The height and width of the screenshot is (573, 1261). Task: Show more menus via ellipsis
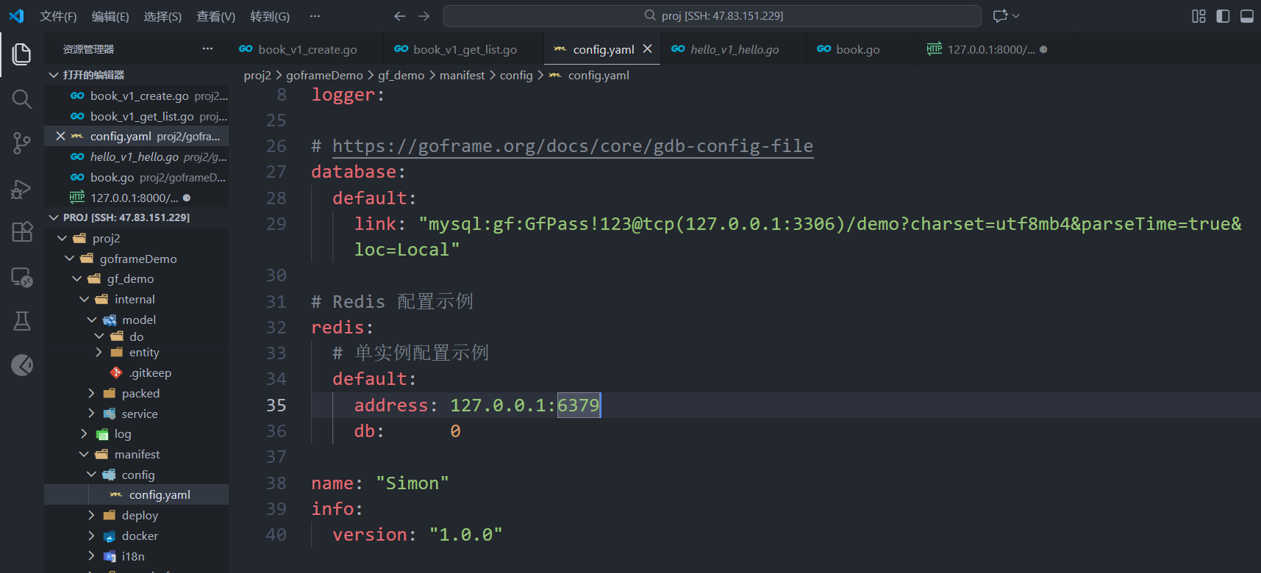[x=315, y=16]
